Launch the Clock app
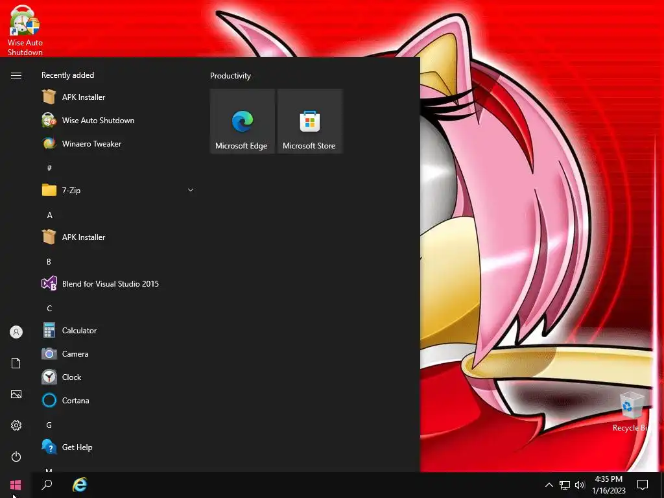The width and height of the screenshot is (664, 498). 119,377
